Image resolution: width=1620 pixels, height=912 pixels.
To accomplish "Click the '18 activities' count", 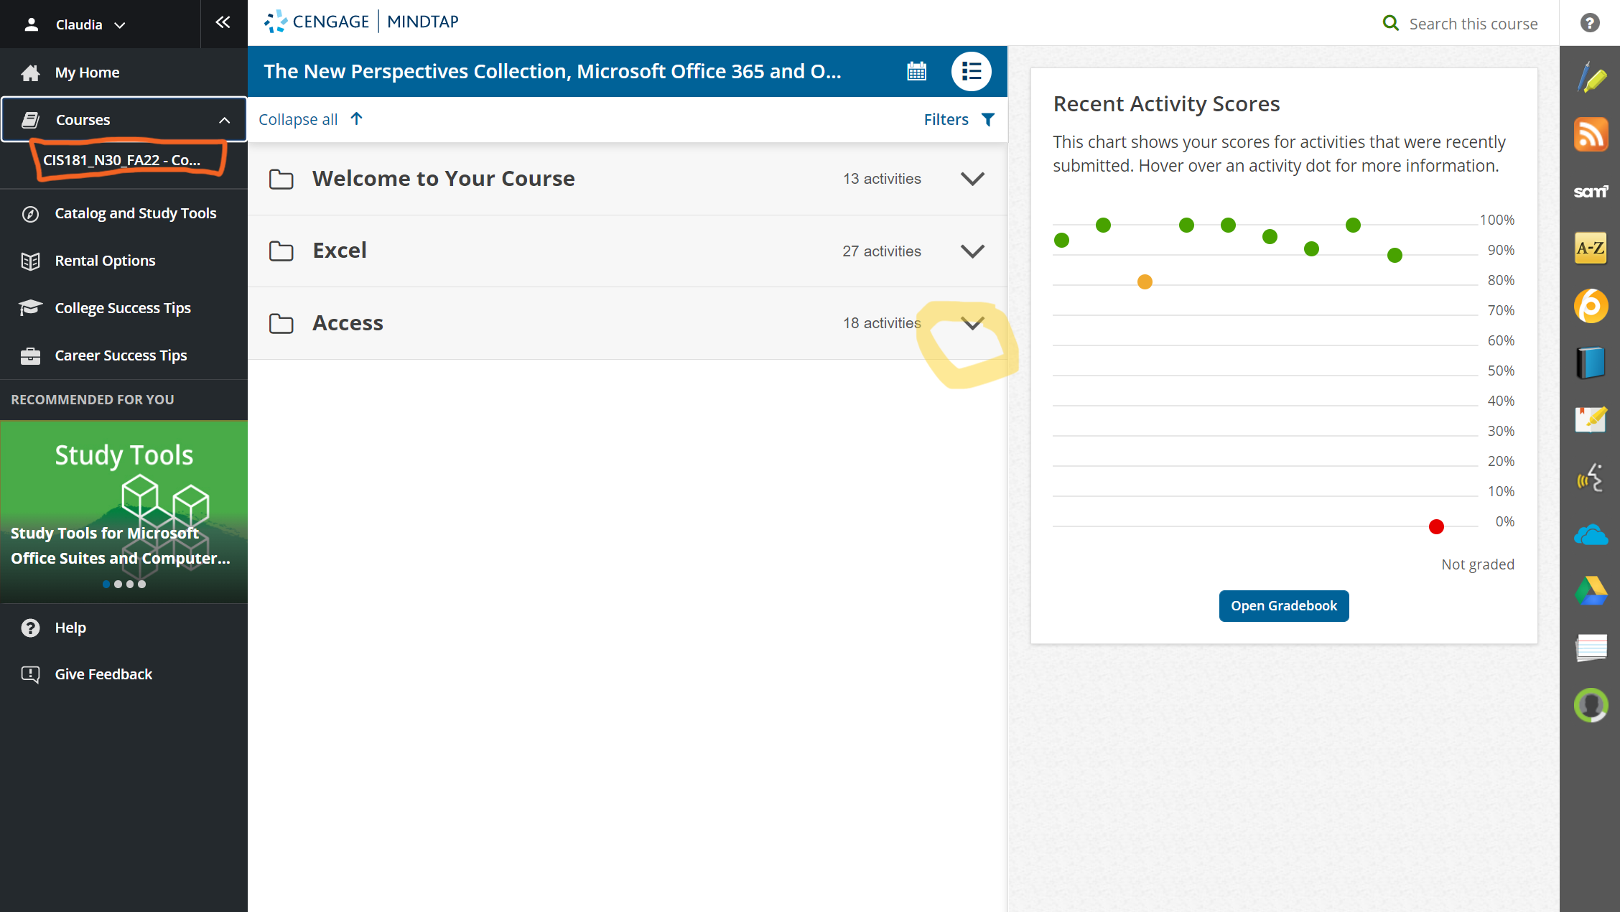I will (x=882, y=323).
